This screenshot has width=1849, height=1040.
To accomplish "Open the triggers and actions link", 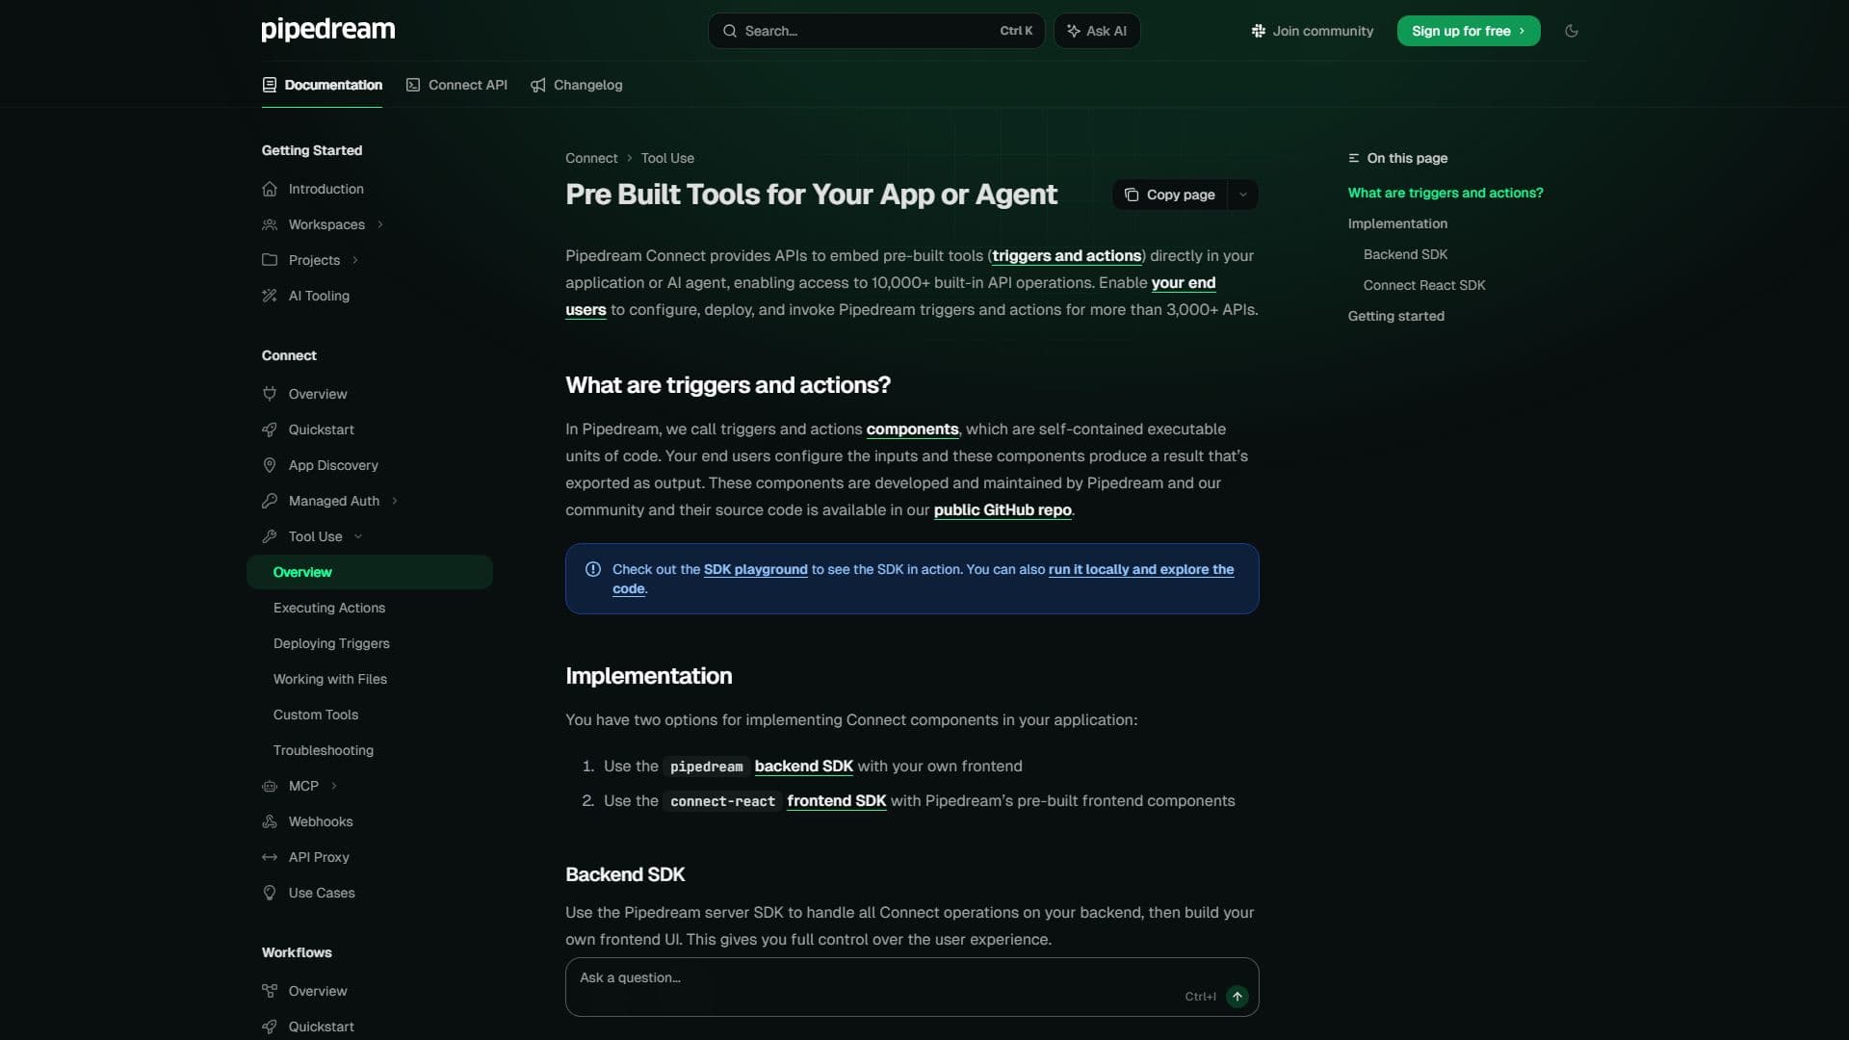I will pos(1067,255).
